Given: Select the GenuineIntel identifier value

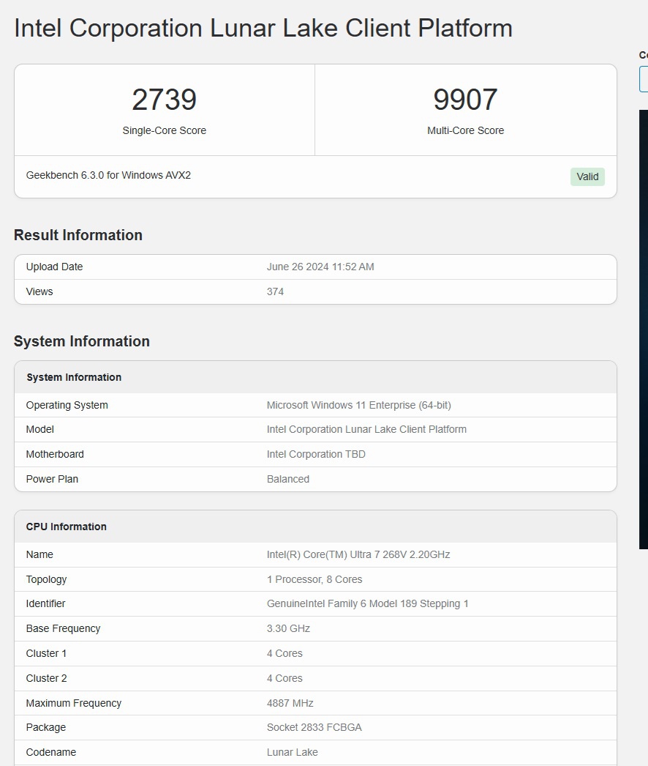Looking at the screenshot, I should pos(369,603).
